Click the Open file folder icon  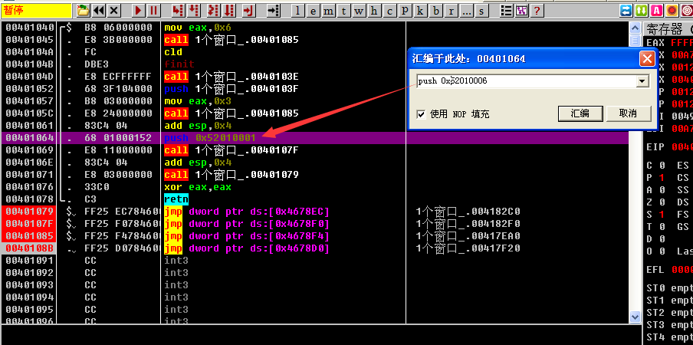[83, 10]
